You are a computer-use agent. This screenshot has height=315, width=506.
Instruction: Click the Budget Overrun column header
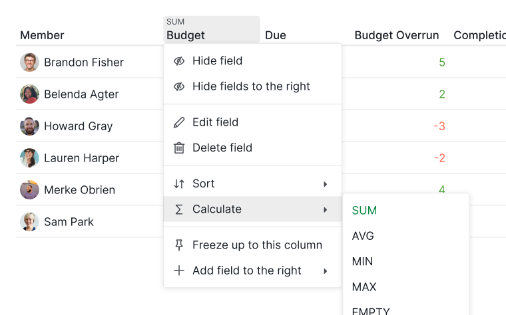397,35
